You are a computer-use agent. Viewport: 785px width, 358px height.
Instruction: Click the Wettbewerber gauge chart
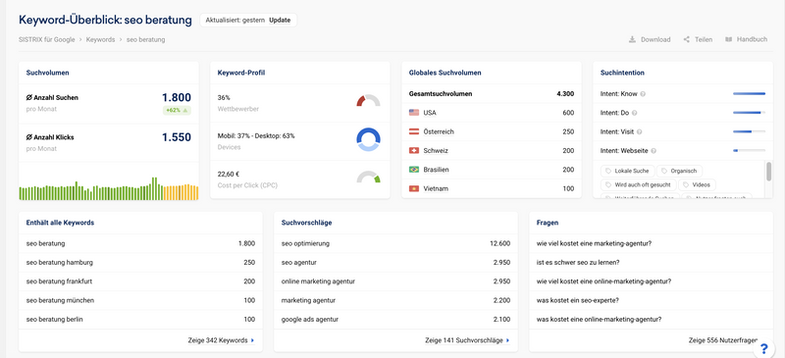click(369, 101)
